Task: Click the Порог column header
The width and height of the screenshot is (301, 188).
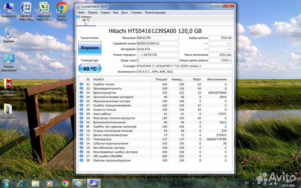Action: tap(194, 79)
